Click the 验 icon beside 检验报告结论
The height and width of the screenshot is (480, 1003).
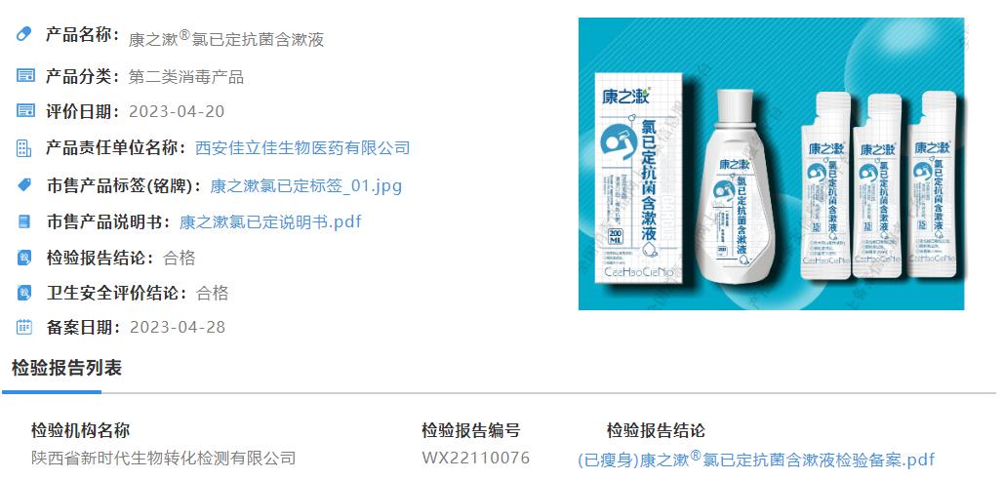click(24, 258)
